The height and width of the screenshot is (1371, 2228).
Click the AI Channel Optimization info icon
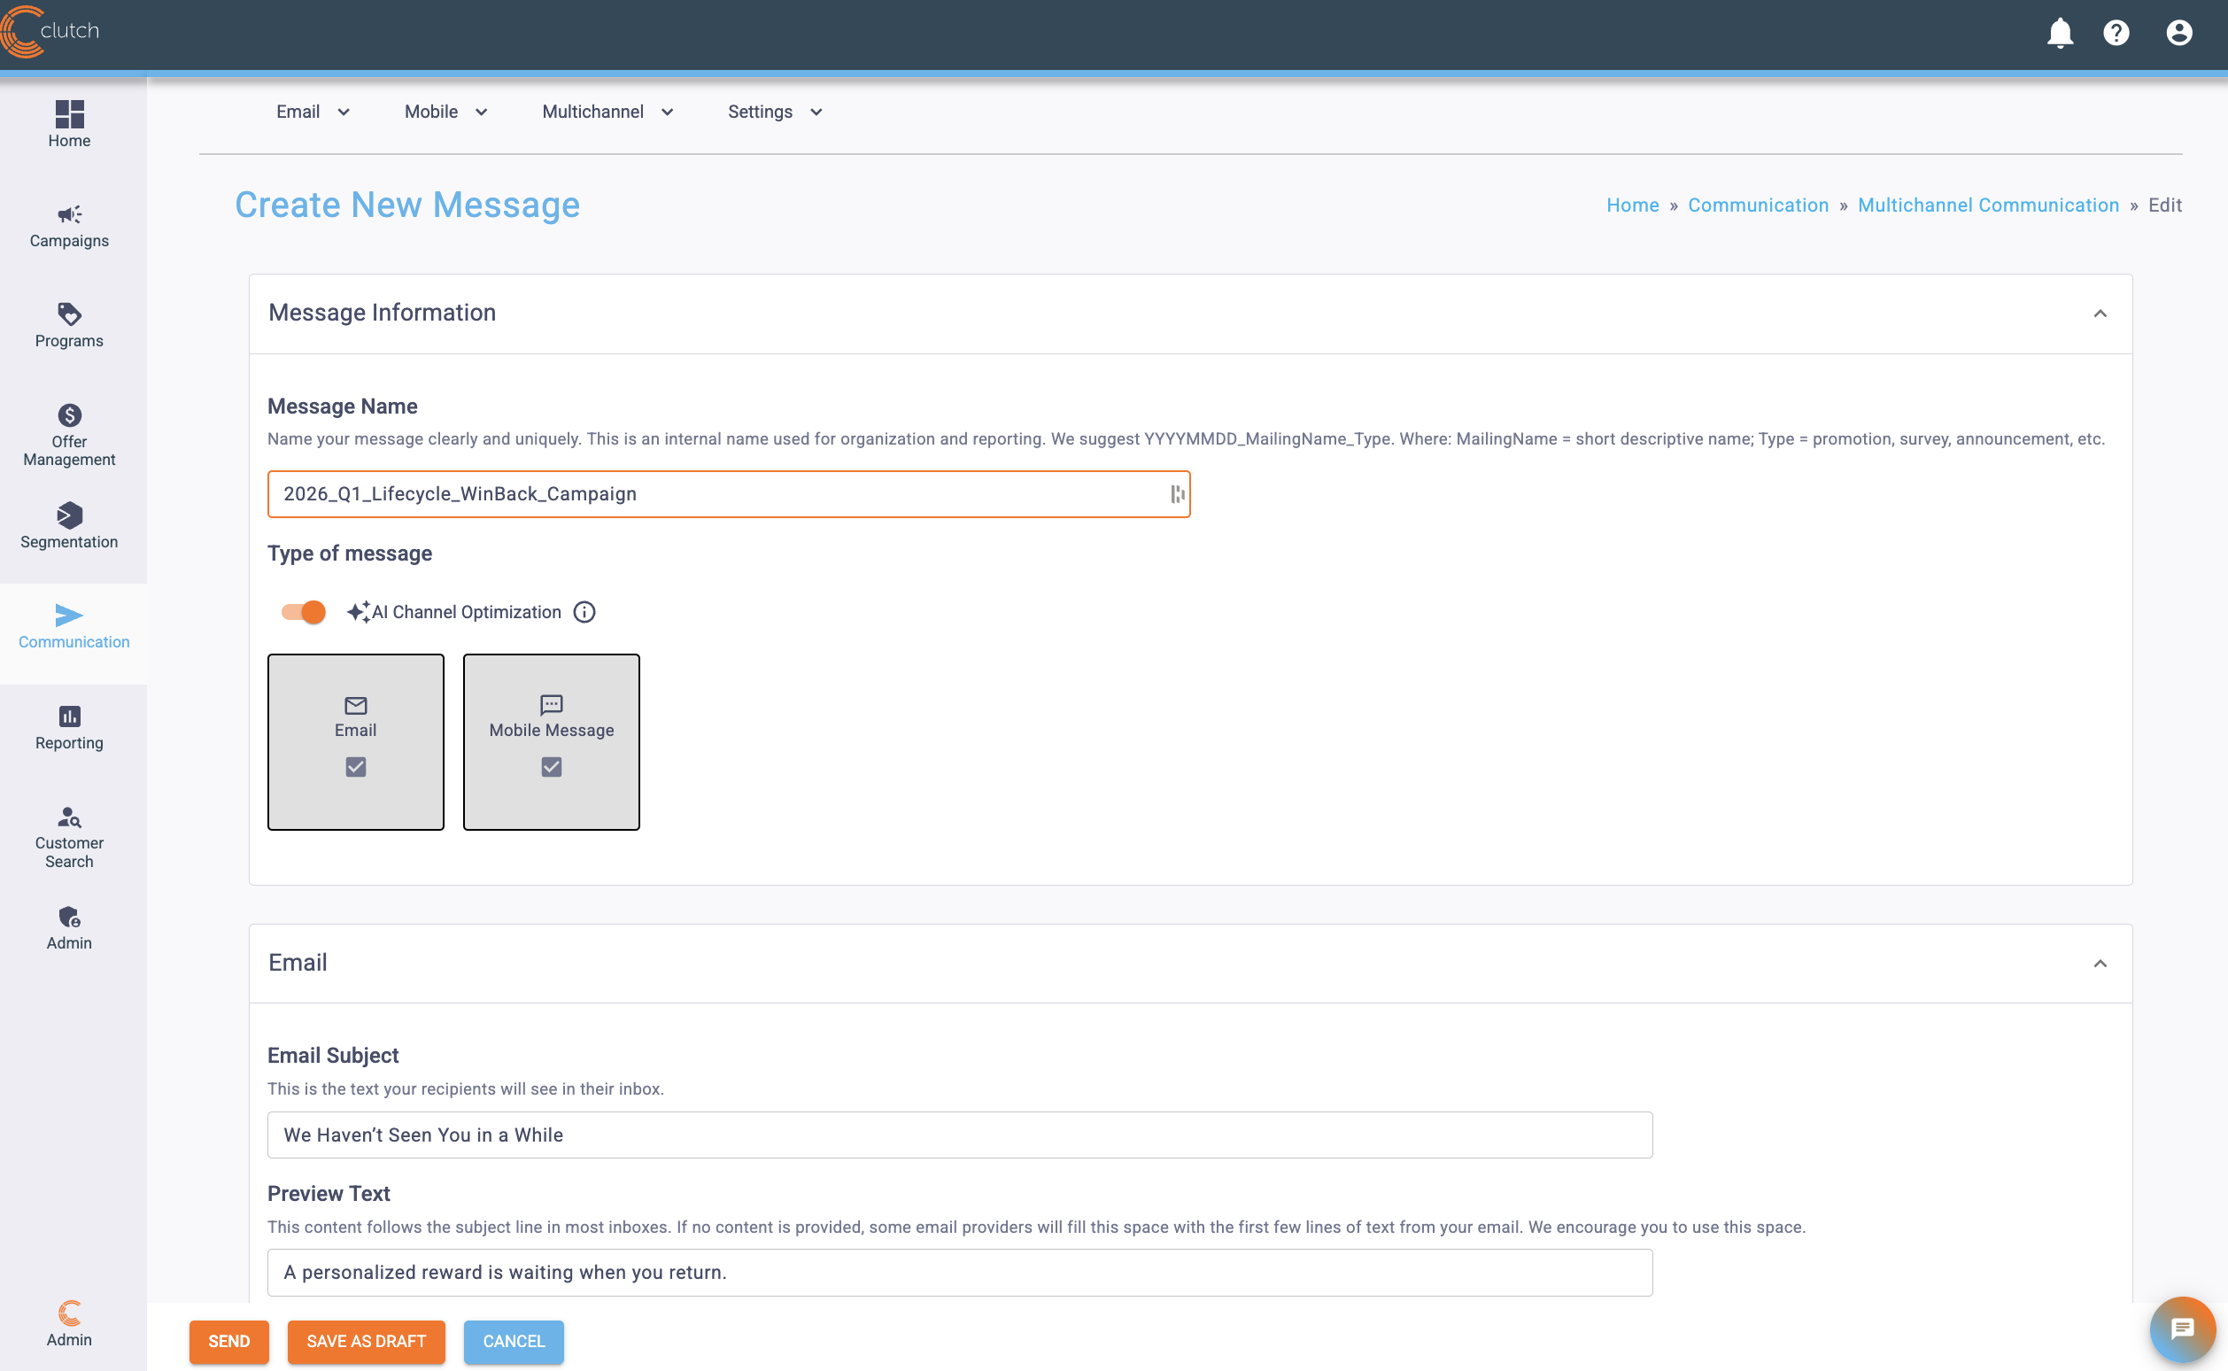pyautogui.click(x=584, y=612)
